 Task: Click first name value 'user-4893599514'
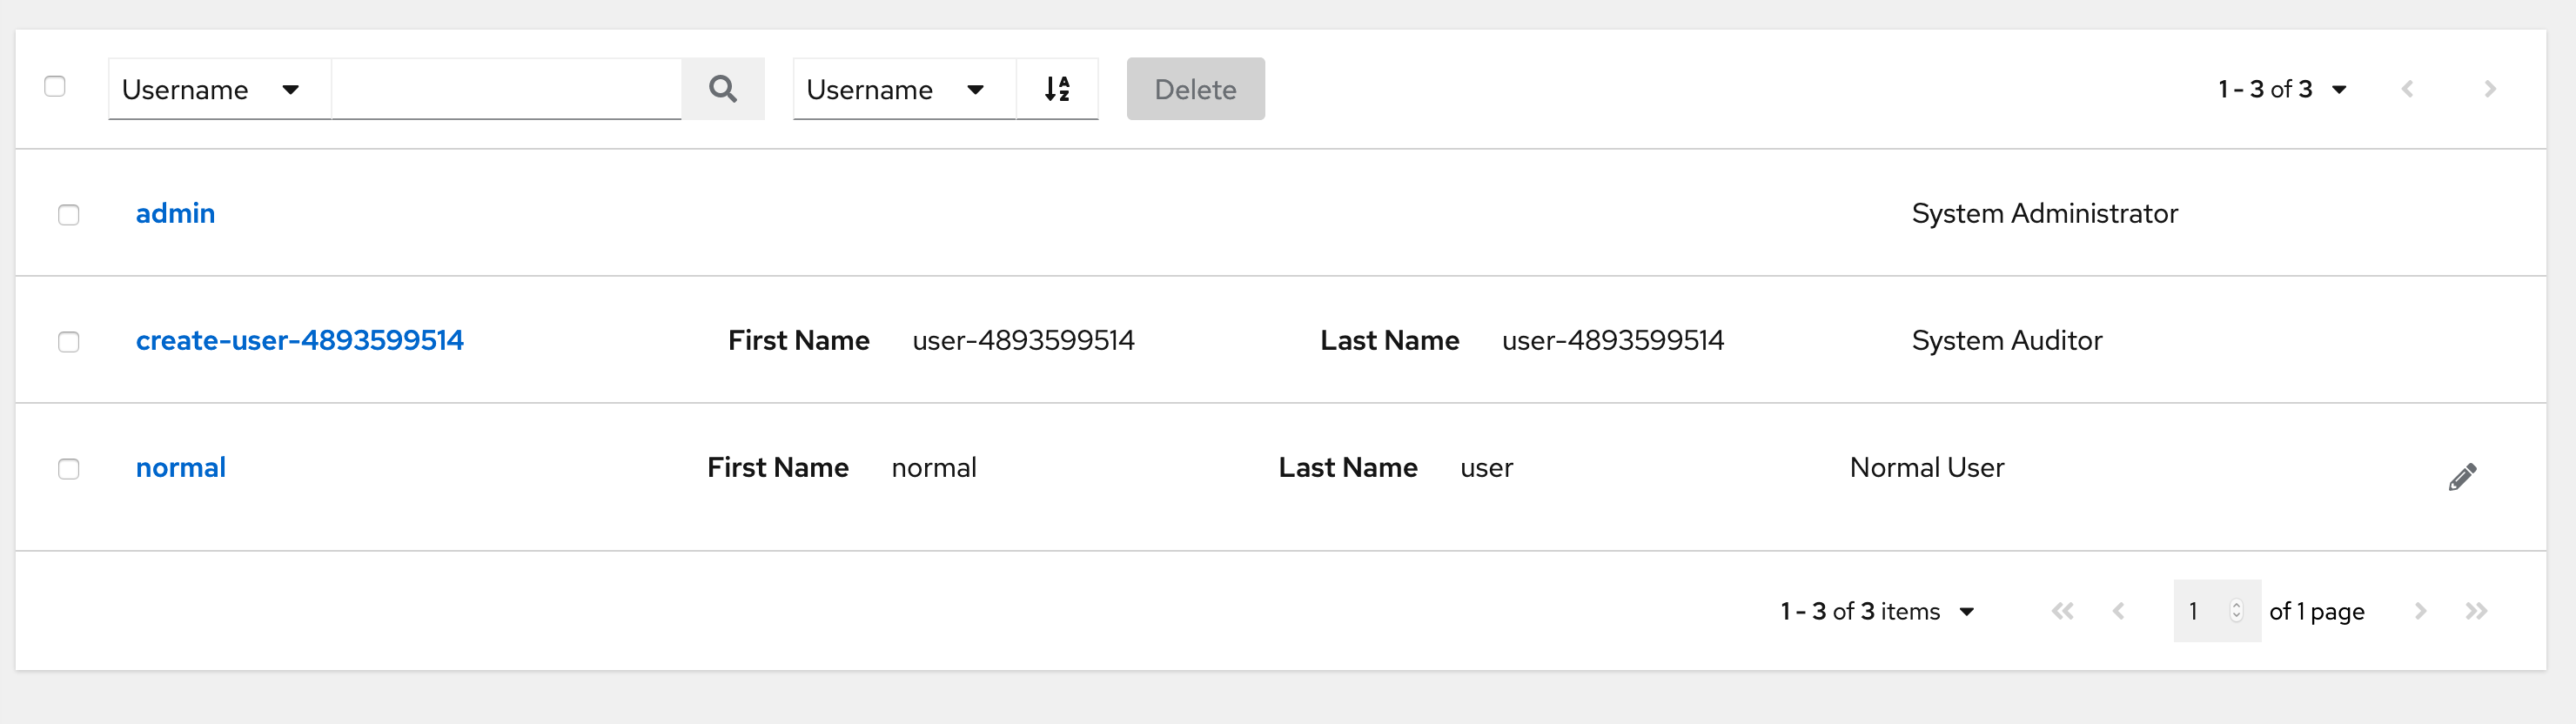pos(1023,340)
